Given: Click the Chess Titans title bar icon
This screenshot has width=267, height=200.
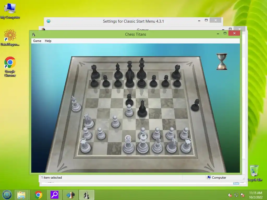Looking at the screenshot, I should click(x=34, y=34).
